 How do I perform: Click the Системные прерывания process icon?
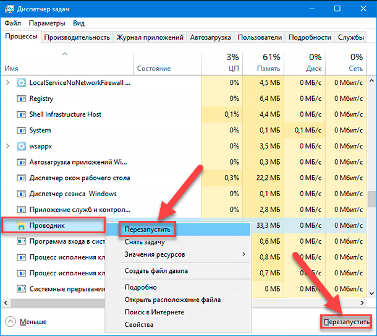click(x=21, y=288)
